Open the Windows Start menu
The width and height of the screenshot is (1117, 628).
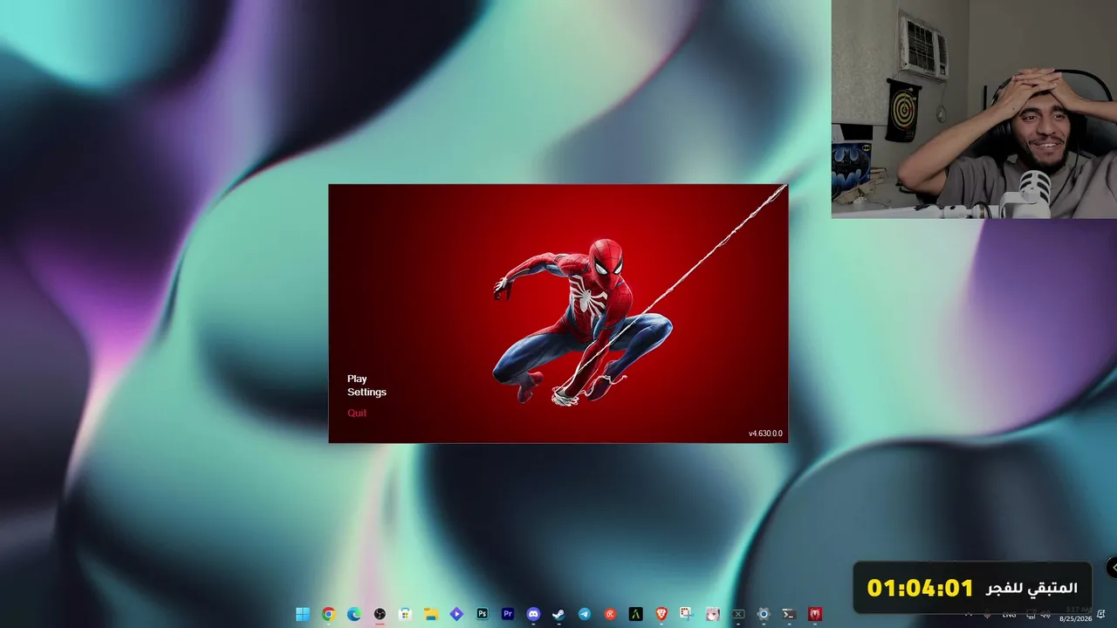(302, 614)
